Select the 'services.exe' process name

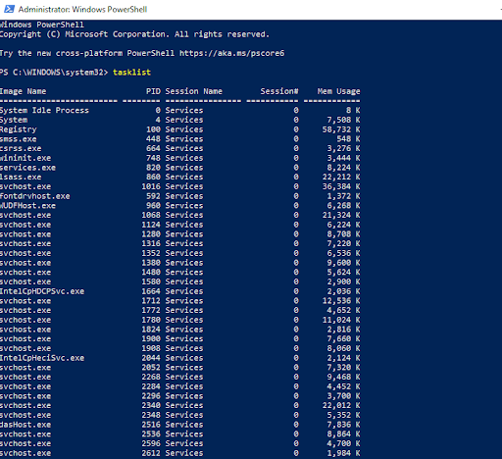tap(27, 168)
